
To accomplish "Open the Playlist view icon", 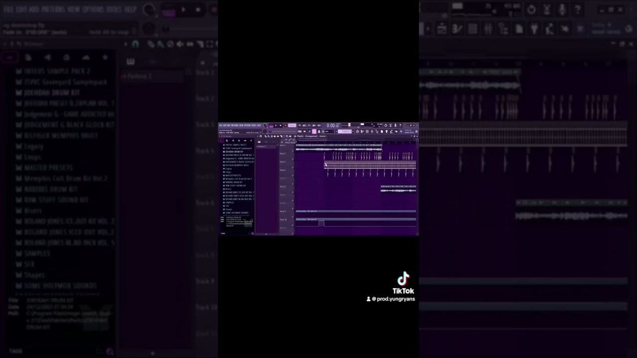I will (x=357, y=131).
